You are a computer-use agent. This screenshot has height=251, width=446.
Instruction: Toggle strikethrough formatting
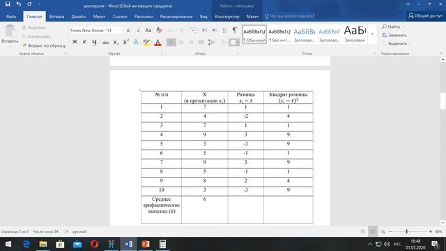coord(105,43)
